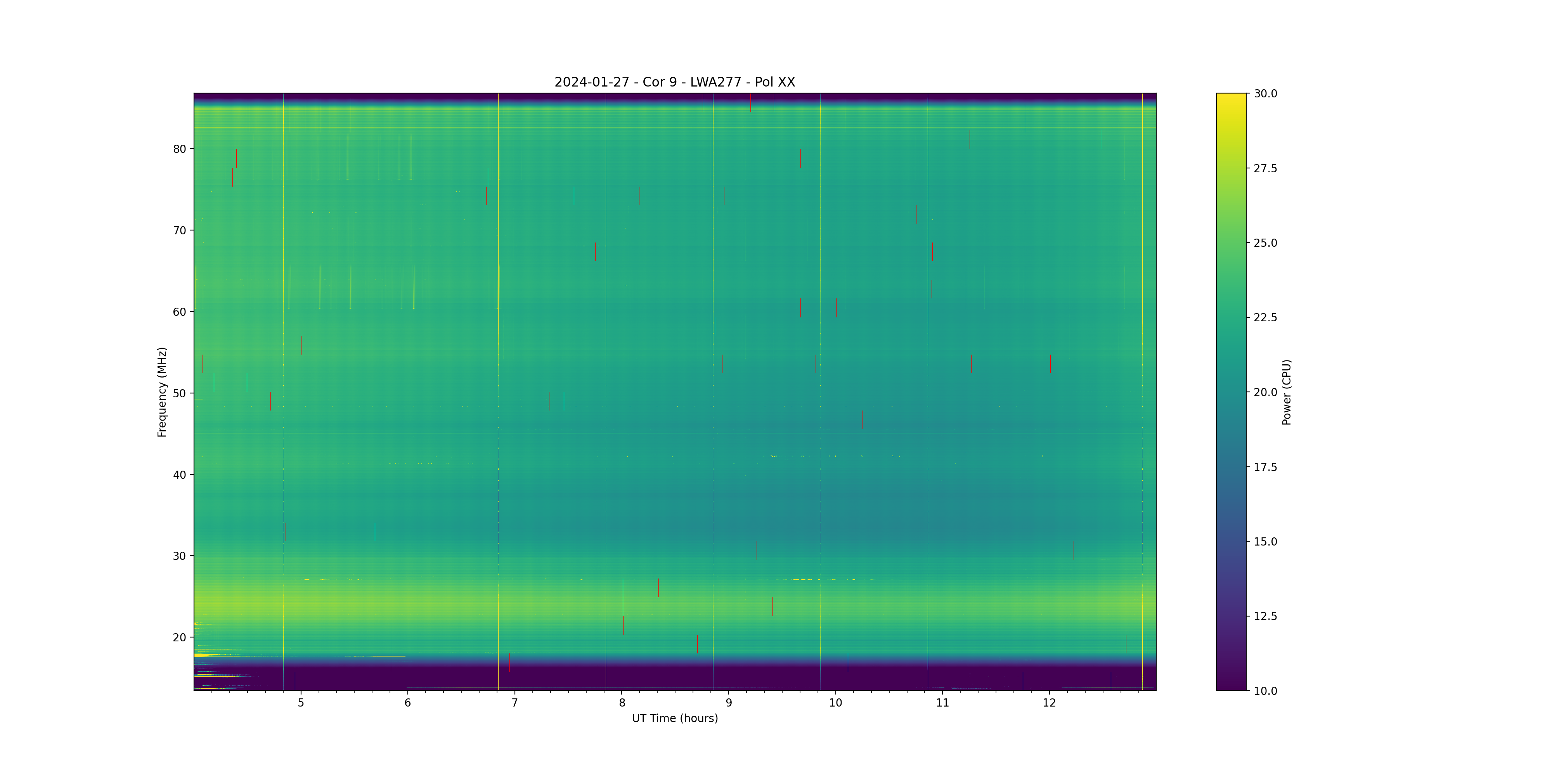The image size is (1552, 776).
Task: Click the 20.0 colorbar tick label
Action: tap(1265, 392)
